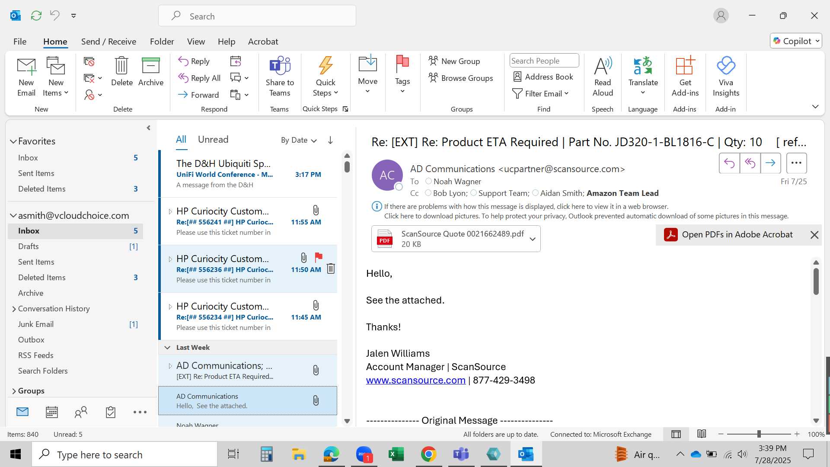Click the zoom in plus button
This screenshot has height=467, width=830.
(x=797, y=434)
